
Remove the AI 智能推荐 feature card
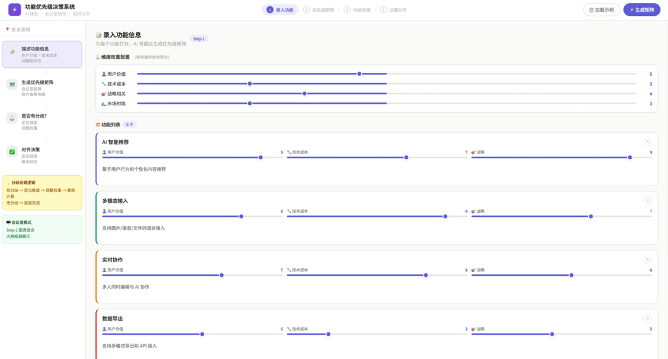(x=648, y=142)
